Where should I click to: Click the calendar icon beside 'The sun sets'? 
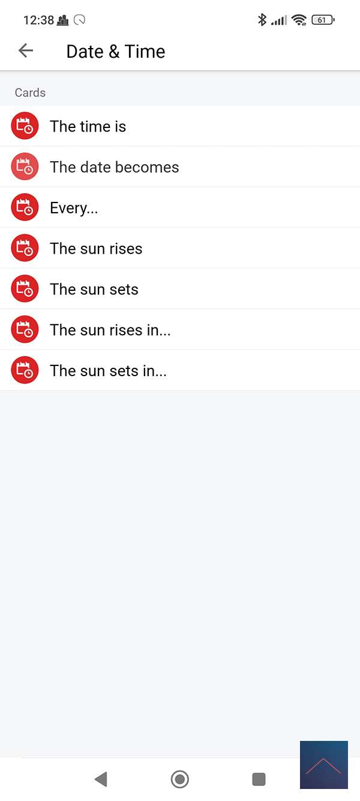tap(25, 289)
